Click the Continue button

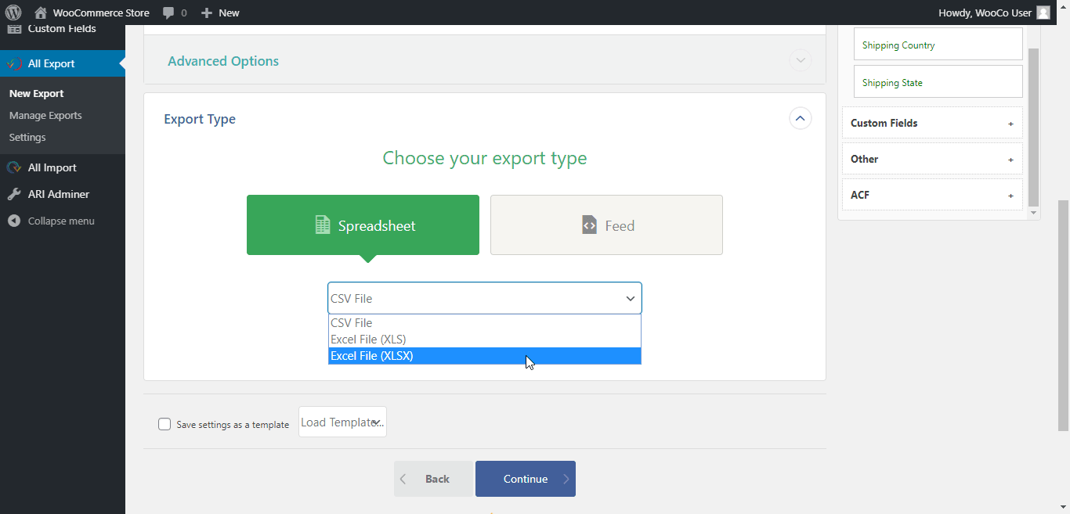tap(526, 479)
